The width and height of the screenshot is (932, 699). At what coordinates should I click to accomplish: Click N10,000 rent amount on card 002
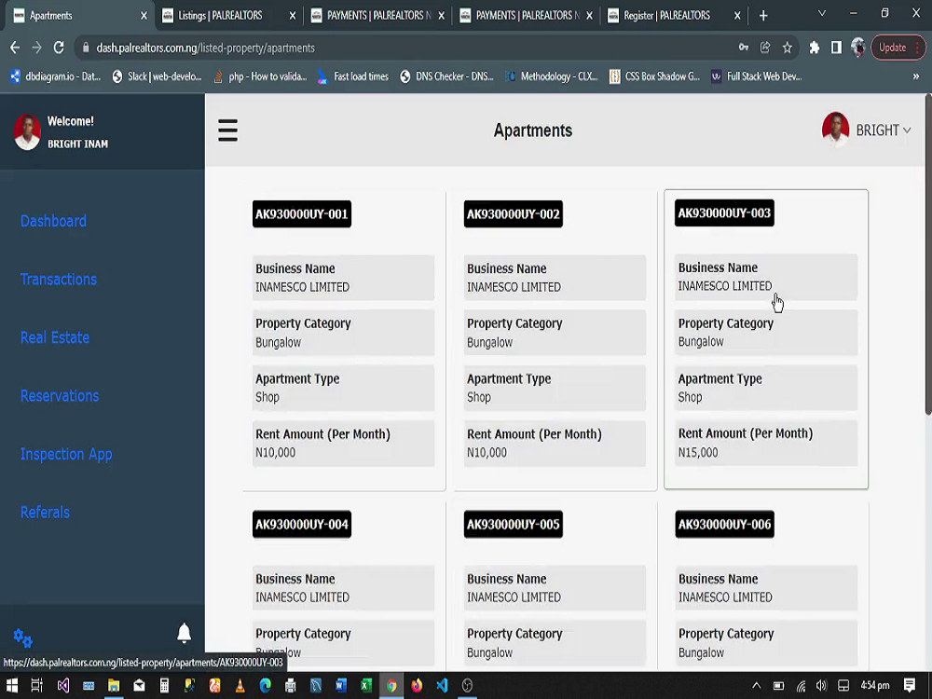point(487,452)
